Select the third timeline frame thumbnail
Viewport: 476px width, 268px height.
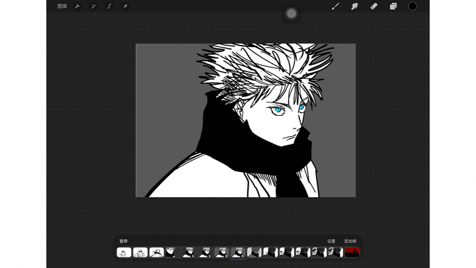click(x=157, y=252)
